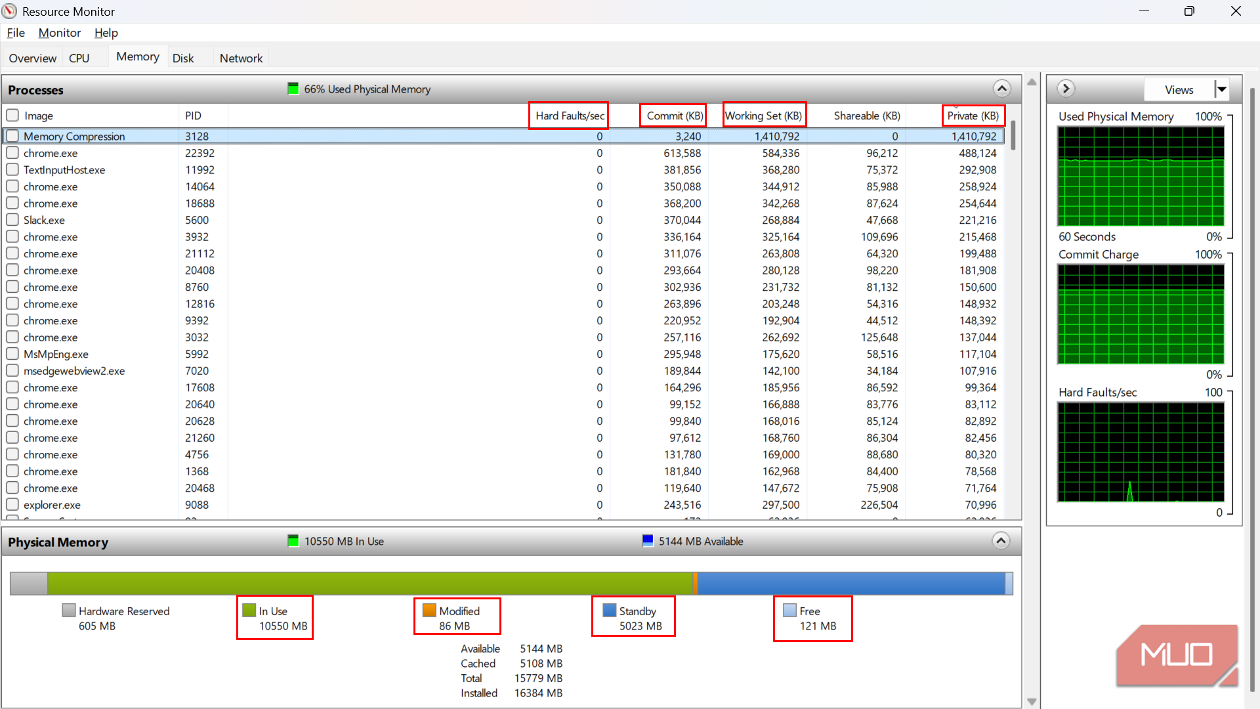Click the main pane scroll down arrow
This screenshot has width=1260, height=709.
(x=1032, y=702)
